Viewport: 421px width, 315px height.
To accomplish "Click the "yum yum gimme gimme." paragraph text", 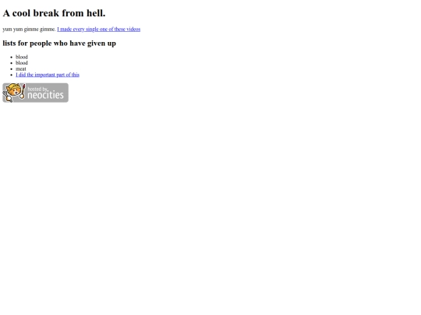I will click(x=30, y=30).
